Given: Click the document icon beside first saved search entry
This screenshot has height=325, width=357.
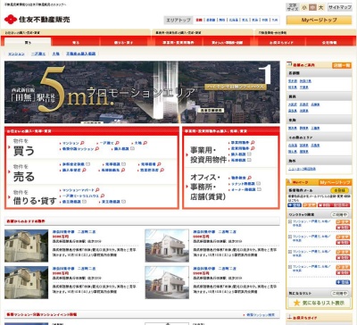Looking at the screenshot, I should click(x=290, y=221).
